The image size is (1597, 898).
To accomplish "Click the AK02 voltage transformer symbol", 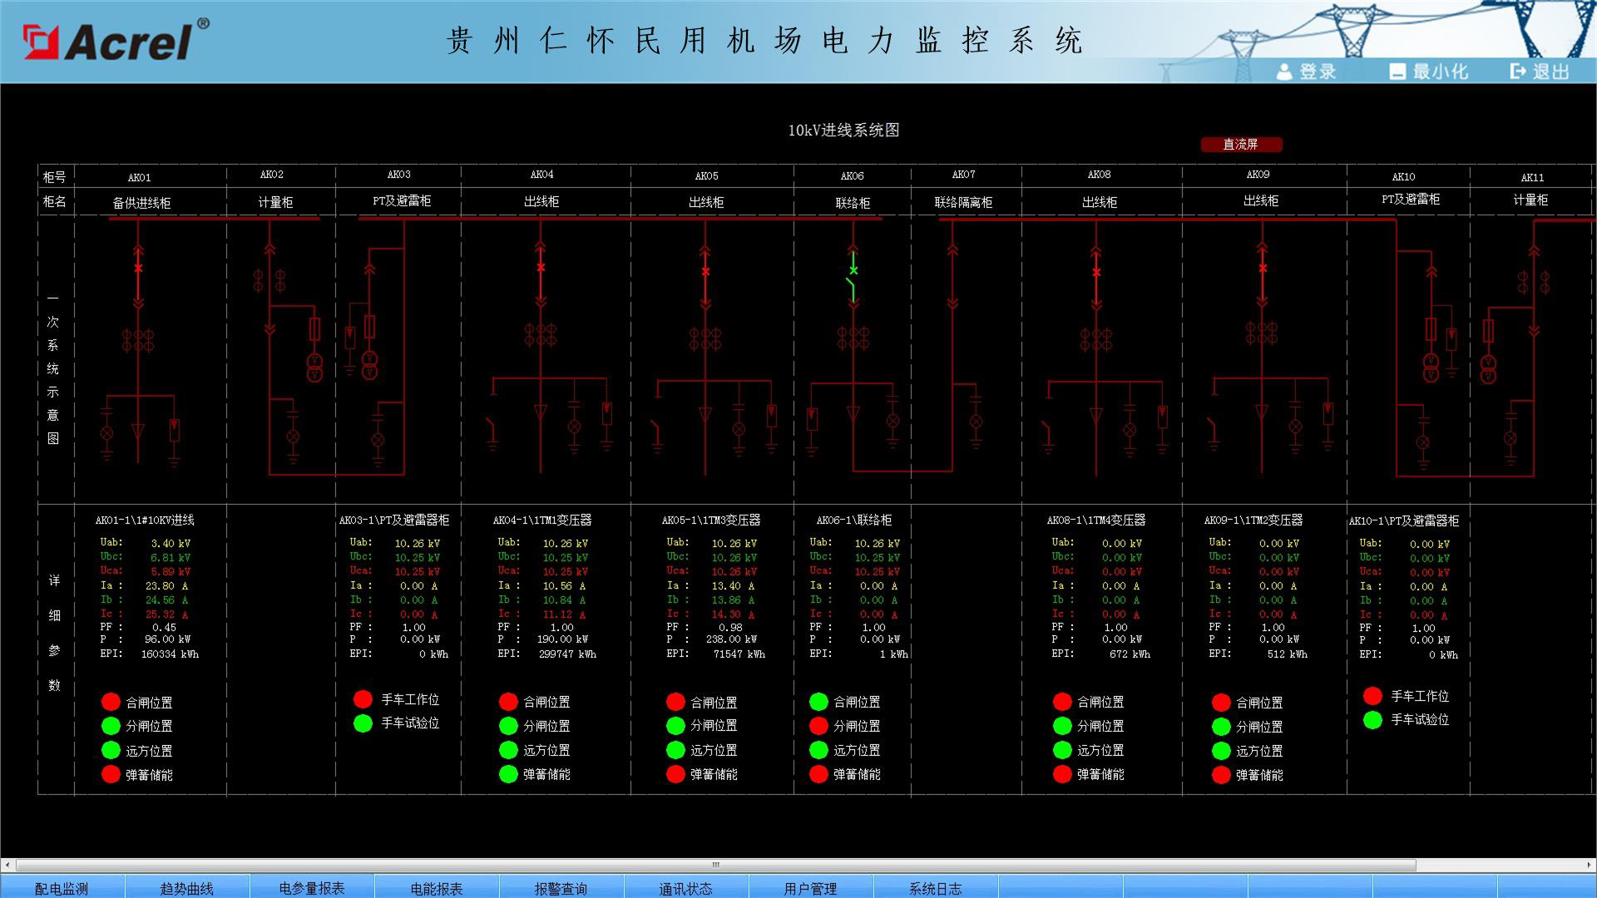I will click(314, 368).
